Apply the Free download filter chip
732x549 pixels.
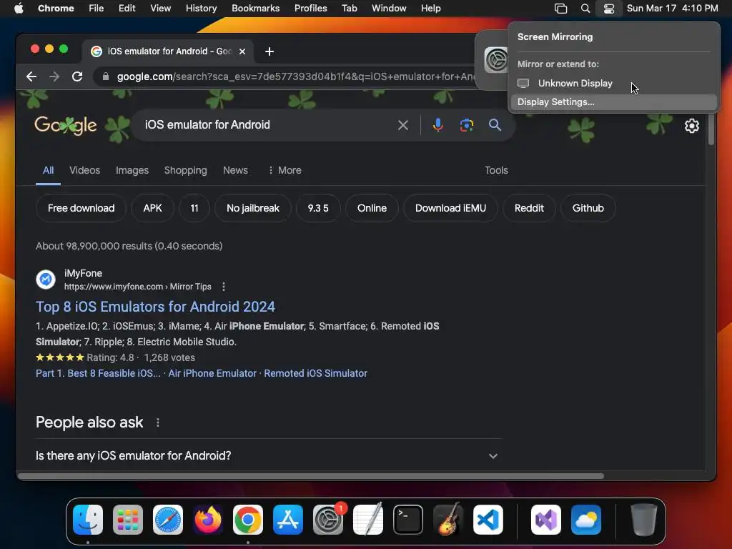(81, 208)
